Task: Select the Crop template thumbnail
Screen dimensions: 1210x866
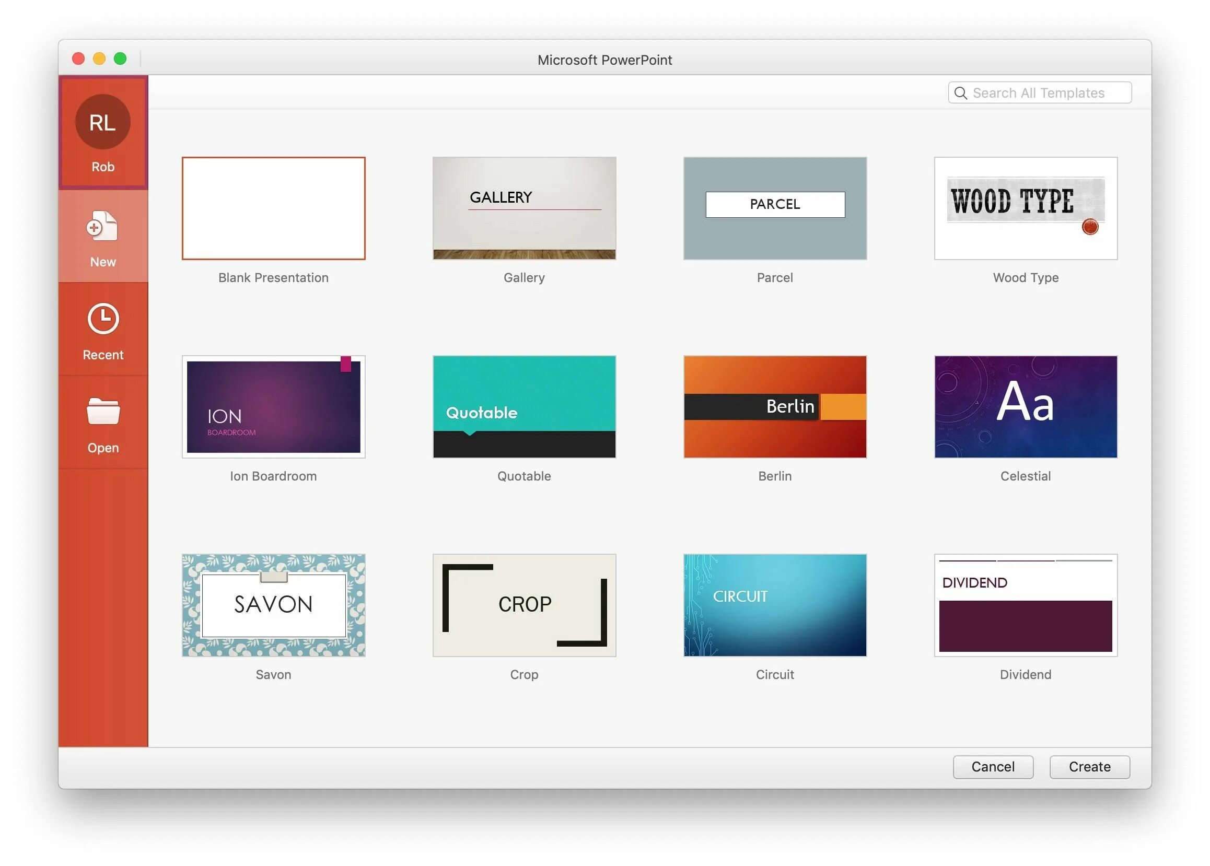Action: (x=523, y=605)
